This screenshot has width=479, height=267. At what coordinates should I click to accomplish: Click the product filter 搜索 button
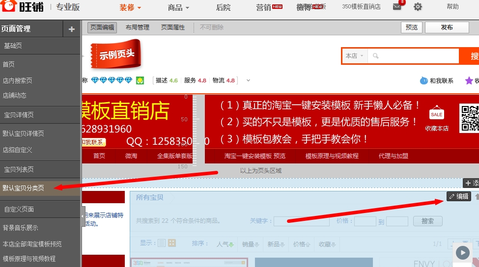tap(428, 221)
